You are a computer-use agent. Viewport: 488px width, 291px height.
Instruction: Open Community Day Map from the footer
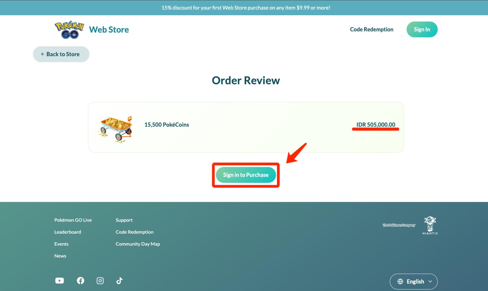tap(138, 244)
